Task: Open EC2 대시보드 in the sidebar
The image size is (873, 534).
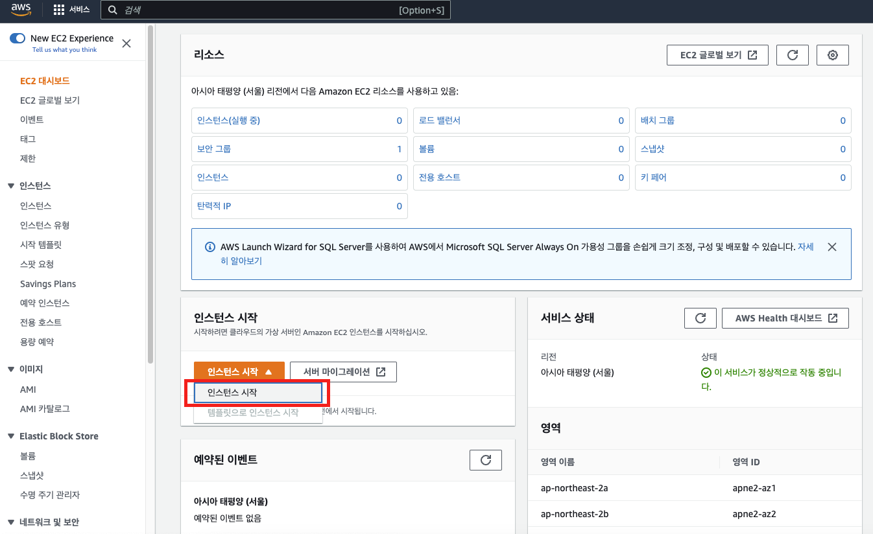Action: 45,81
